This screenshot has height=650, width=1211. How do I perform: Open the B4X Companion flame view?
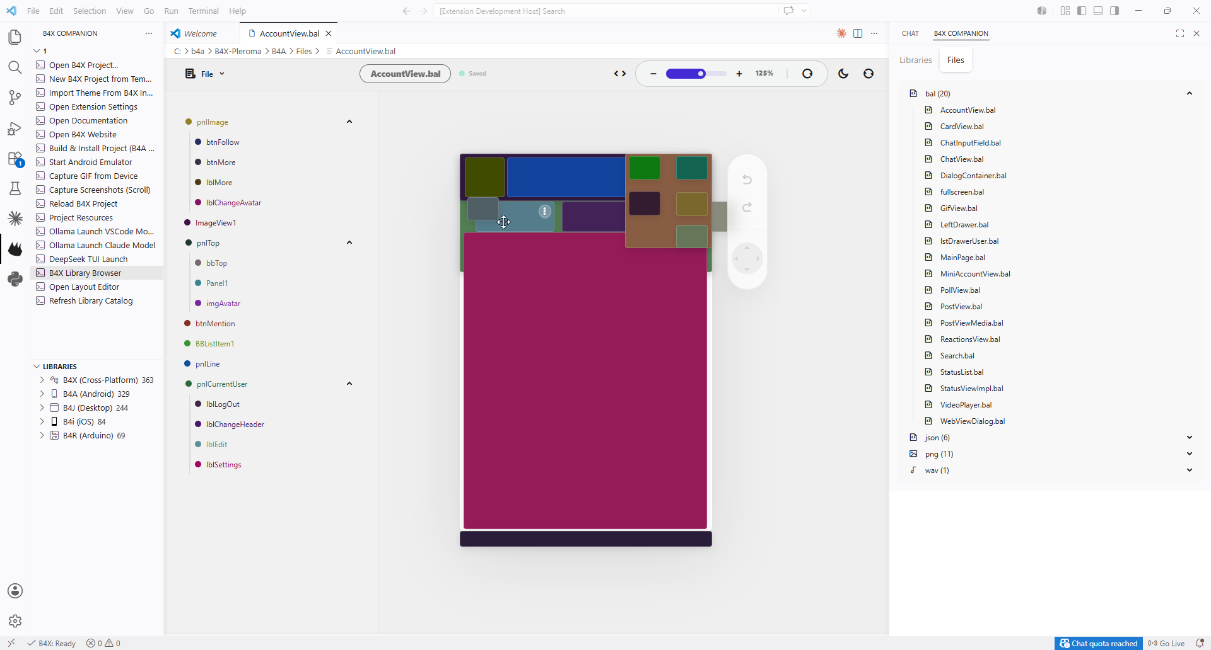15,249
